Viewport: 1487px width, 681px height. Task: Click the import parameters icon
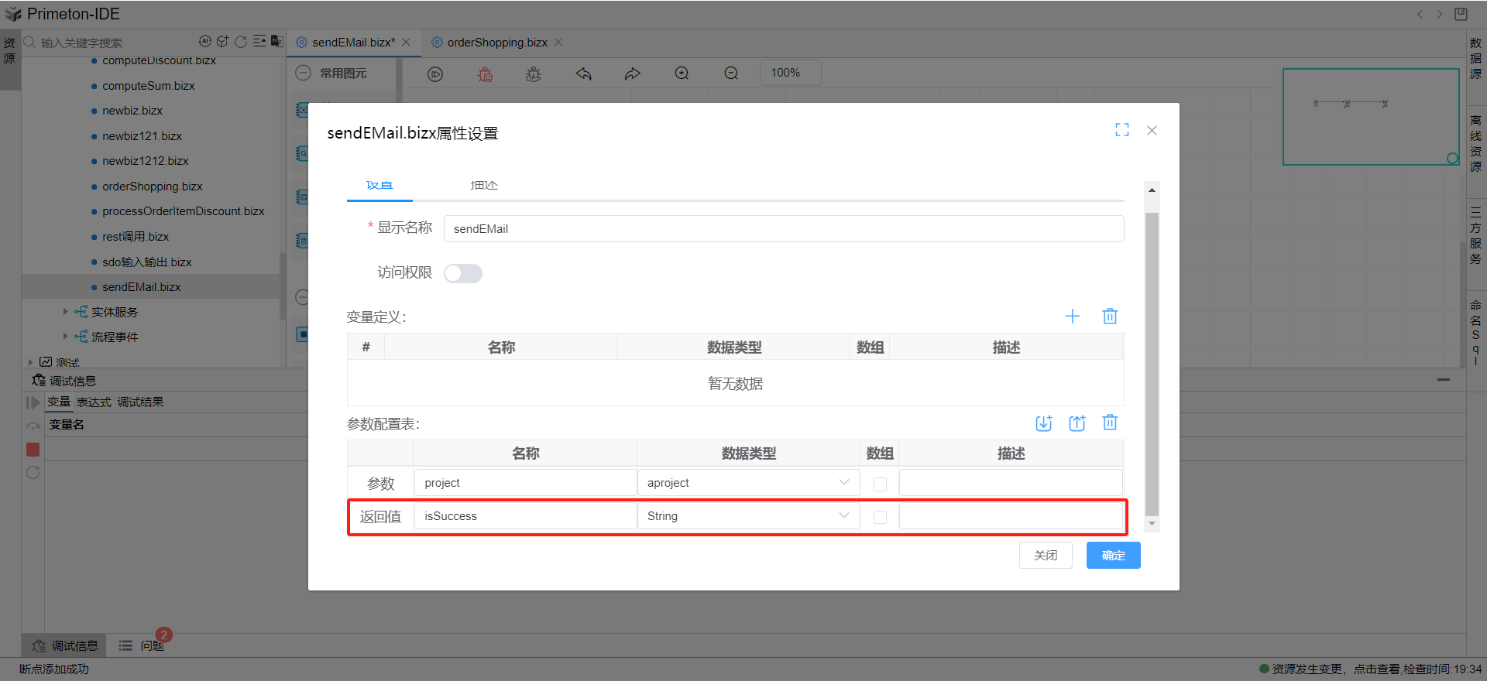tap(1043, 423)
